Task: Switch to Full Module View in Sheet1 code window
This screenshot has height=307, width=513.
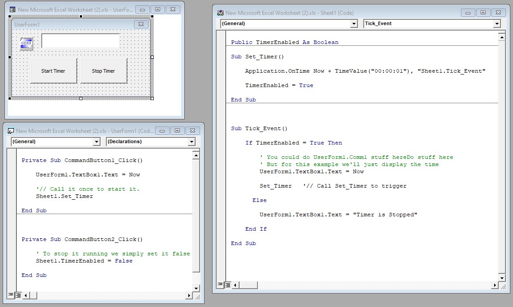Action: (228, 285)
